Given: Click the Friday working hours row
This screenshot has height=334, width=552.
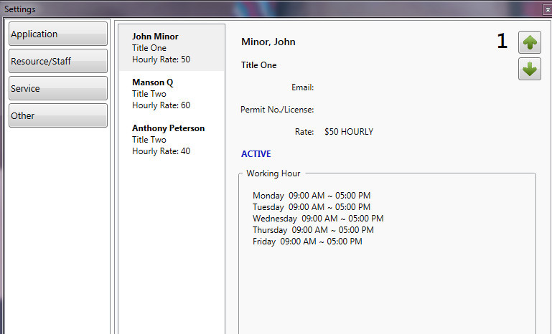Looking at the screenshot, I should (x=307, y=242).
